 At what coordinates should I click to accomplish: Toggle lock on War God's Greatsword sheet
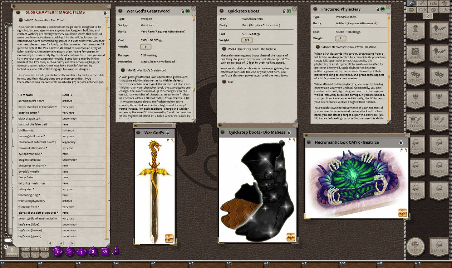pos(183,11)
